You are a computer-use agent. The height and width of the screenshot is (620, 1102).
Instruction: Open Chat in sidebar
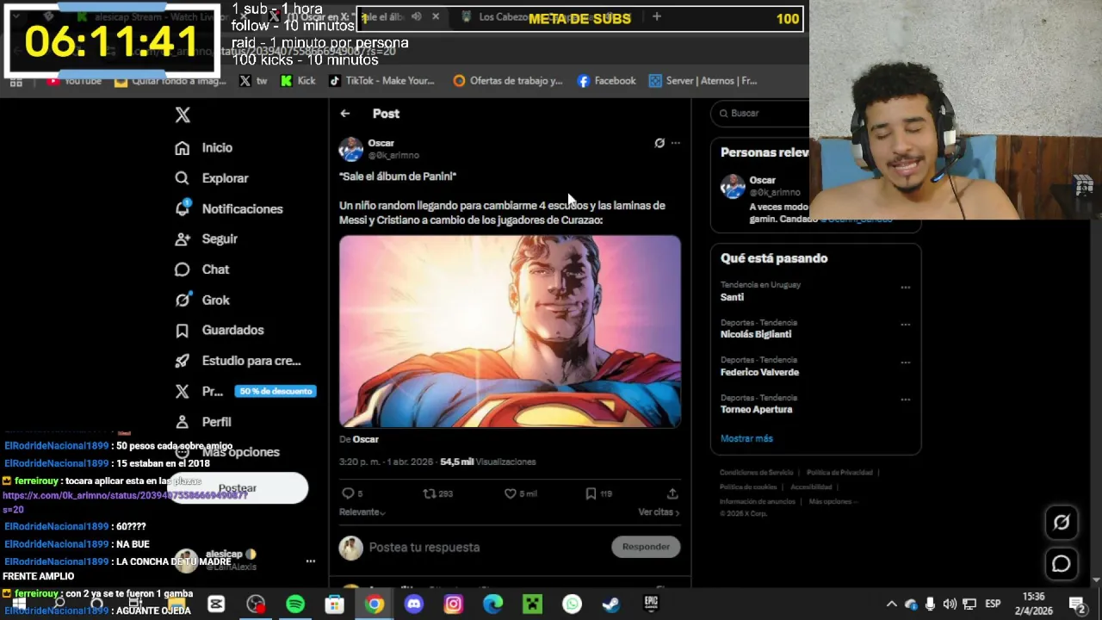point(201,270)
